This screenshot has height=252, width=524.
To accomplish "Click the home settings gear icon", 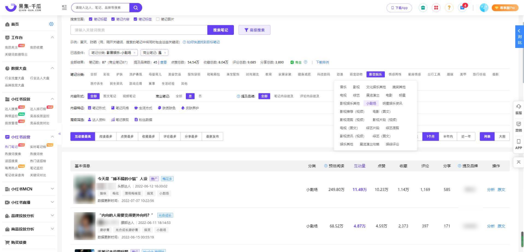I will click(x=51, y=24).
